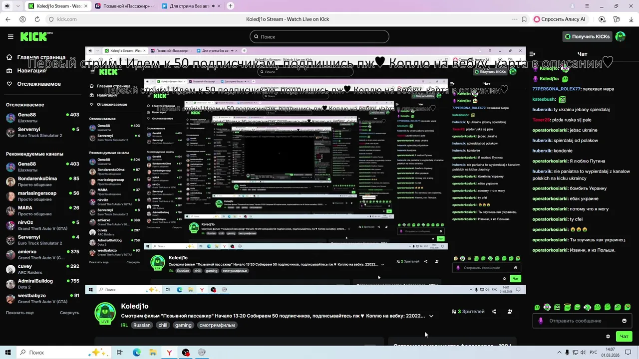639x359 pixels.
Task: Open recommended channel AdmiralBulldog
Action: (42, 284)
